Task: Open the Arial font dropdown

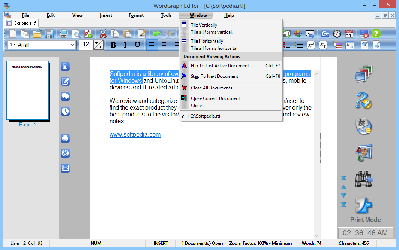Action: point(72,45)
